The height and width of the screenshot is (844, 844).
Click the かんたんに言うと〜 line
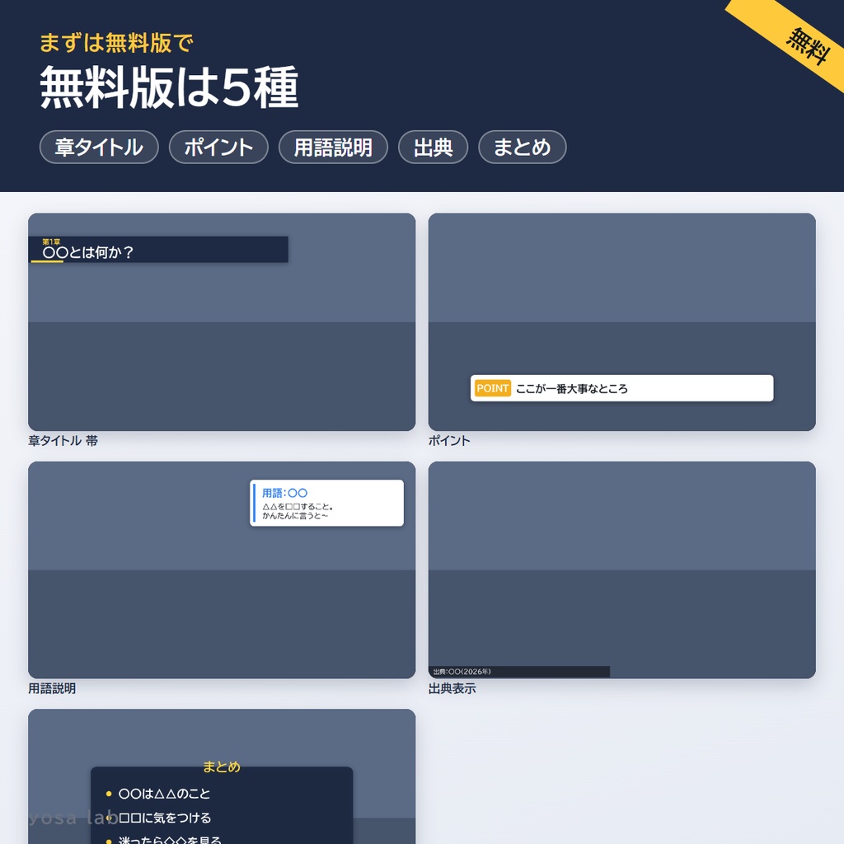(x=295, y=516)
